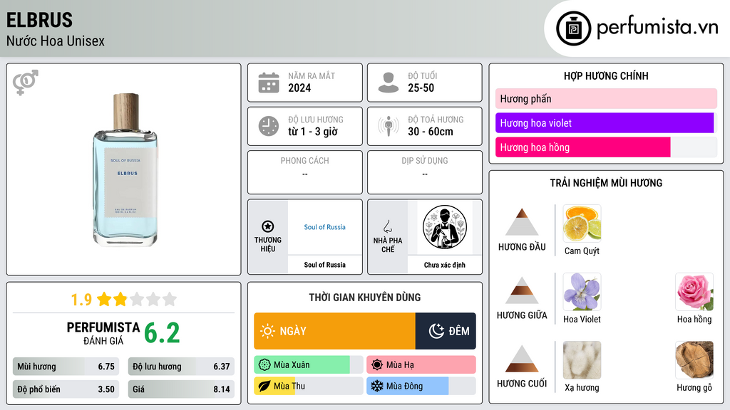Select the Cam Quýt note image

582,224
